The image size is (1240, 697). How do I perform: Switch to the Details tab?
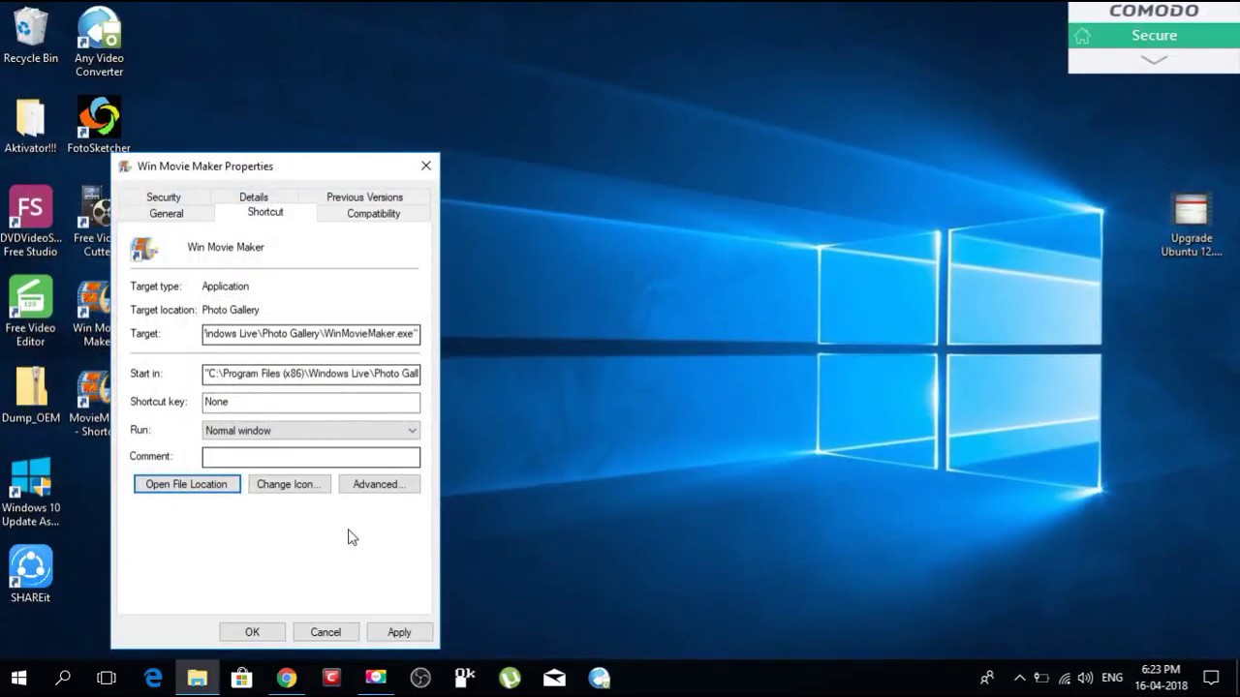pos(254,197)
